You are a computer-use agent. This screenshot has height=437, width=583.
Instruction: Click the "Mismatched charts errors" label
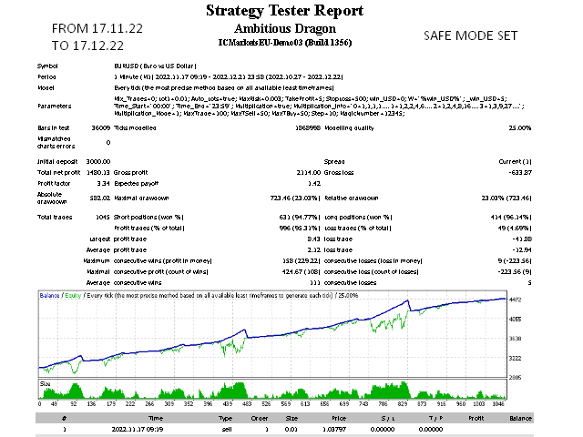(56, 142)
